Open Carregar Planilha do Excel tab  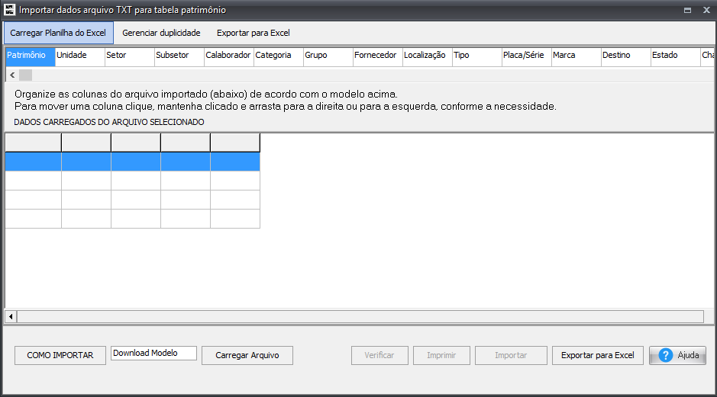pyautogui.click(x=59, y=33)
